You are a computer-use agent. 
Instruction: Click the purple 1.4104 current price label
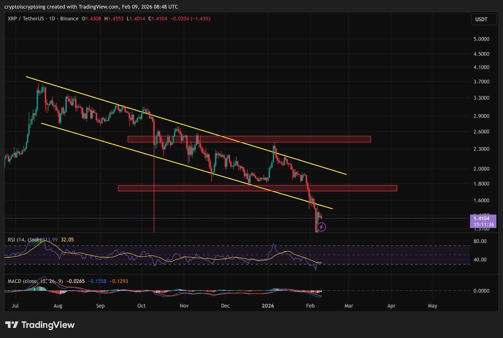point(483,221)
